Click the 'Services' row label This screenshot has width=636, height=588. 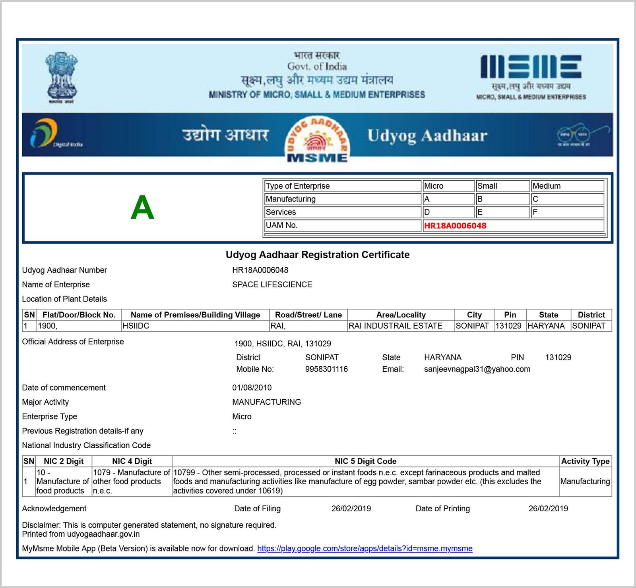point(343,212)
